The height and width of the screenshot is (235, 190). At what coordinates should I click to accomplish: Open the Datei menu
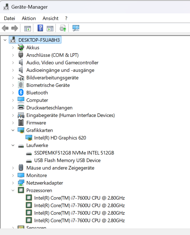[x=9, y=18]
